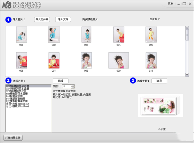The width and height of the screenshot is (194, 143).
Task: Increase page count with up spinner arrow
Action: click(x=73, y=85)
